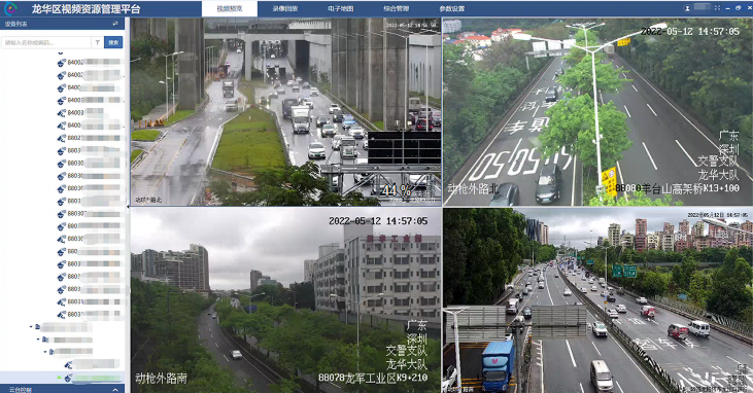Click the swap icon in the device list header
The width and height of the screenshot is (753, 393).
coord(115,24)
